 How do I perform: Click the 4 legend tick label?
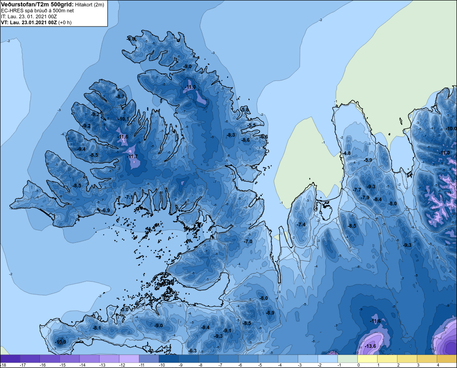(438, 365)
